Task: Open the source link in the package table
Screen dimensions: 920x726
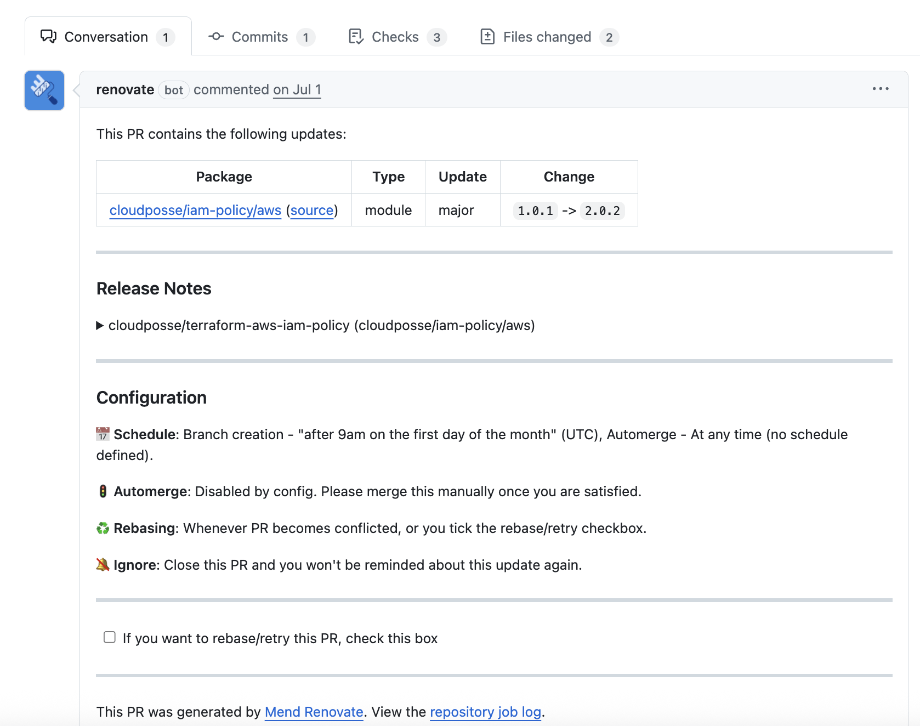Action: (x=311, y=210)
